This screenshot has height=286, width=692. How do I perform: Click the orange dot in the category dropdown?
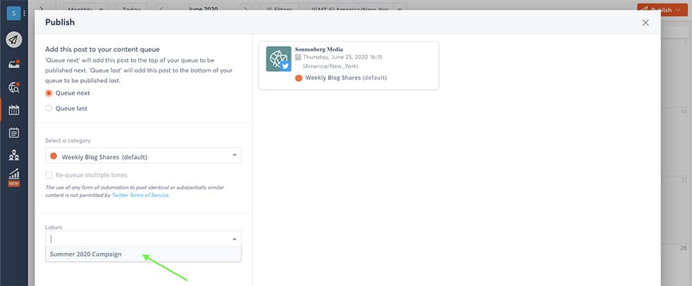click(54, 156)
